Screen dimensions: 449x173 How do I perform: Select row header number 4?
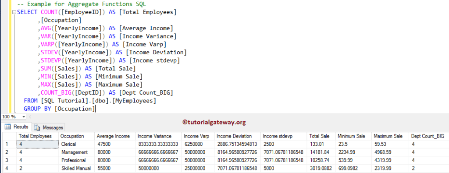(x=10, y=168)
